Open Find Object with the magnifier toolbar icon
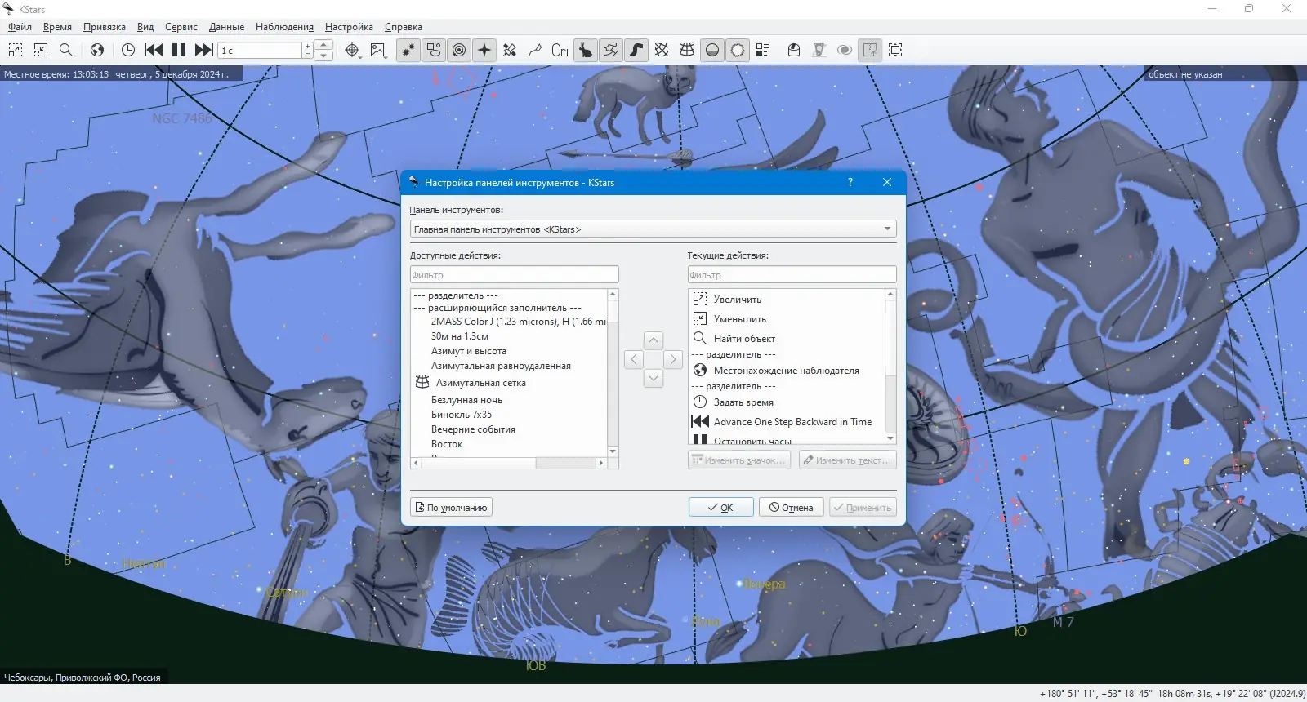Viewport: 1307px width, 702px height. point(66,50)
